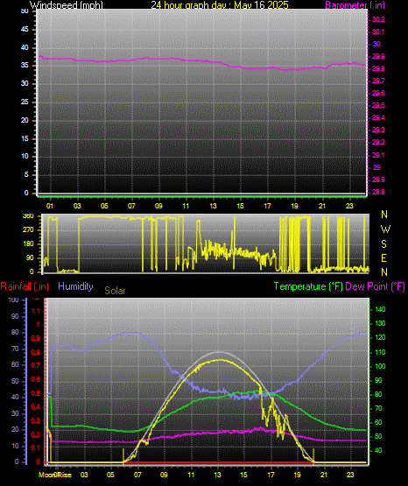Click hour 07 on the bottom graph axis
Image resolution: width=408 pixels, height=486 pixels.
(x=137, y=475)
